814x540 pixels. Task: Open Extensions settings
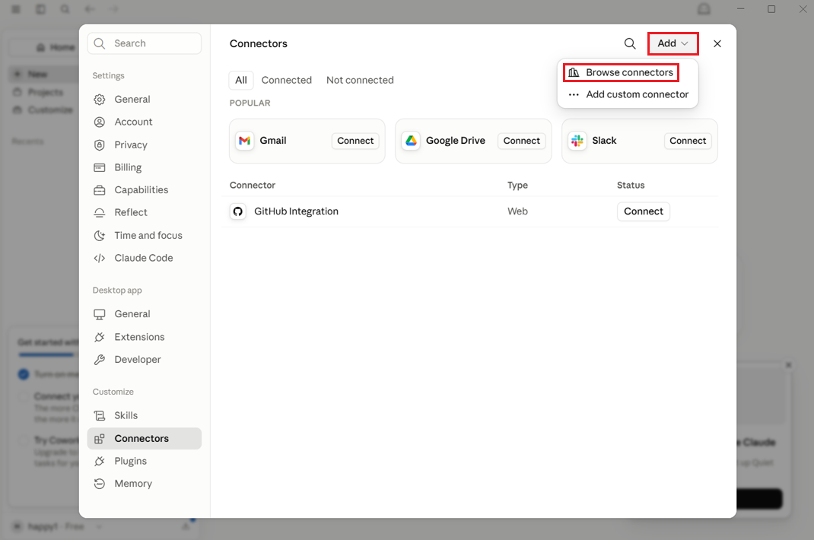click(145, 337)
